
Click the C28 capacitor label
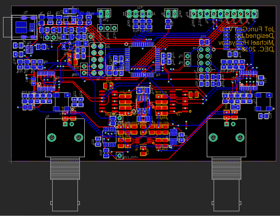coord(118,78)
